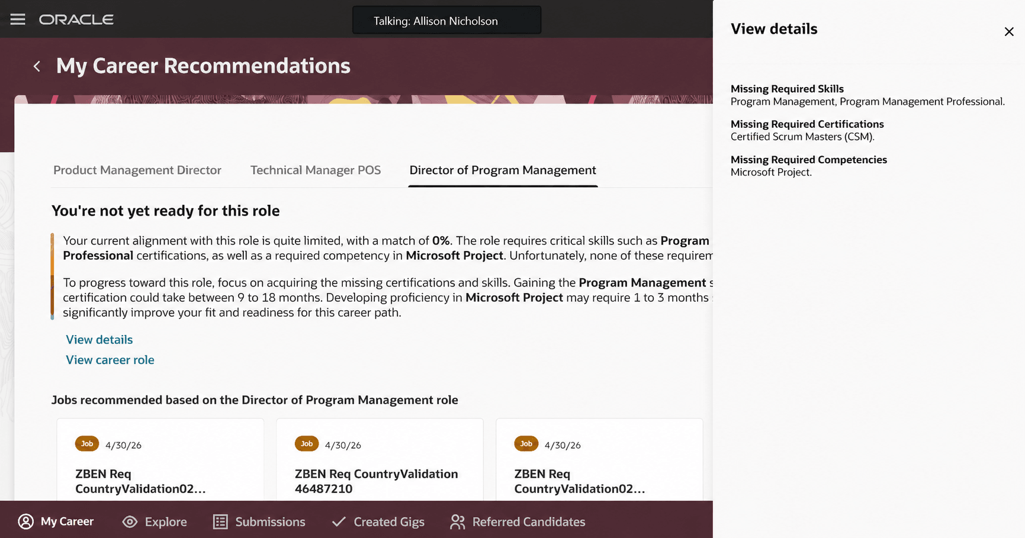Viewport: 1025px width, 538px height.
Task: Click the Job badge on the first card
Action: (x=87, y=444)
